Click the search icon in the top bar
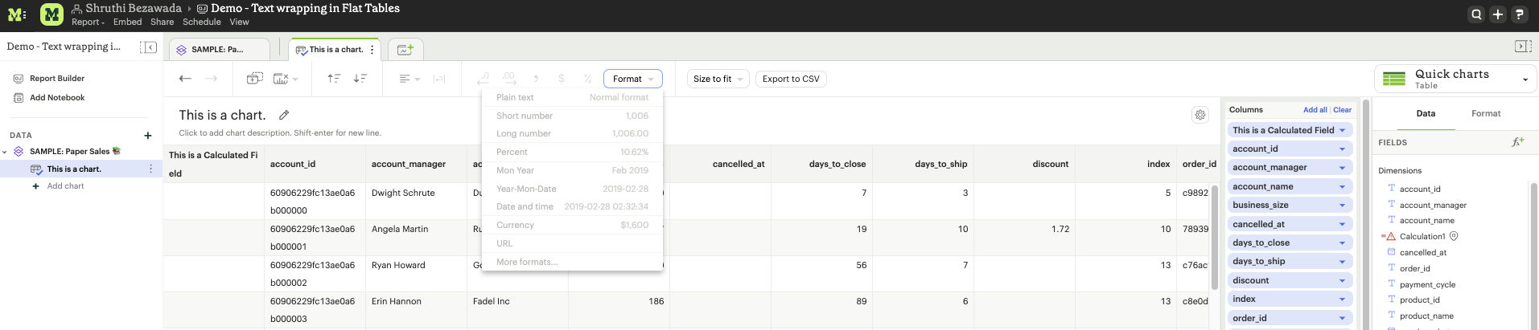Viewport: 1539px width, 330px height. (1476, 14)
